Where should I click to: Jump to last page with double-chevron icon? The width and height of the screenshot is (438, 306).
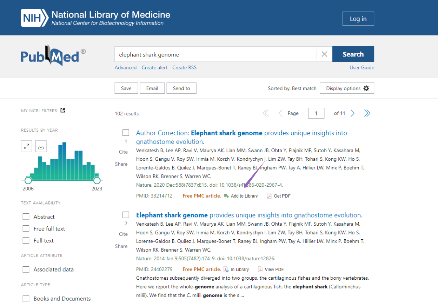point(367,113)
